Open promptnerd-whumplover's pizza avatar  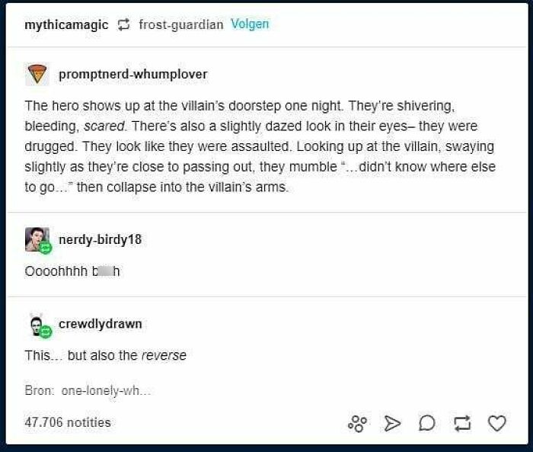pyautogui.click(x=37, y=74)
